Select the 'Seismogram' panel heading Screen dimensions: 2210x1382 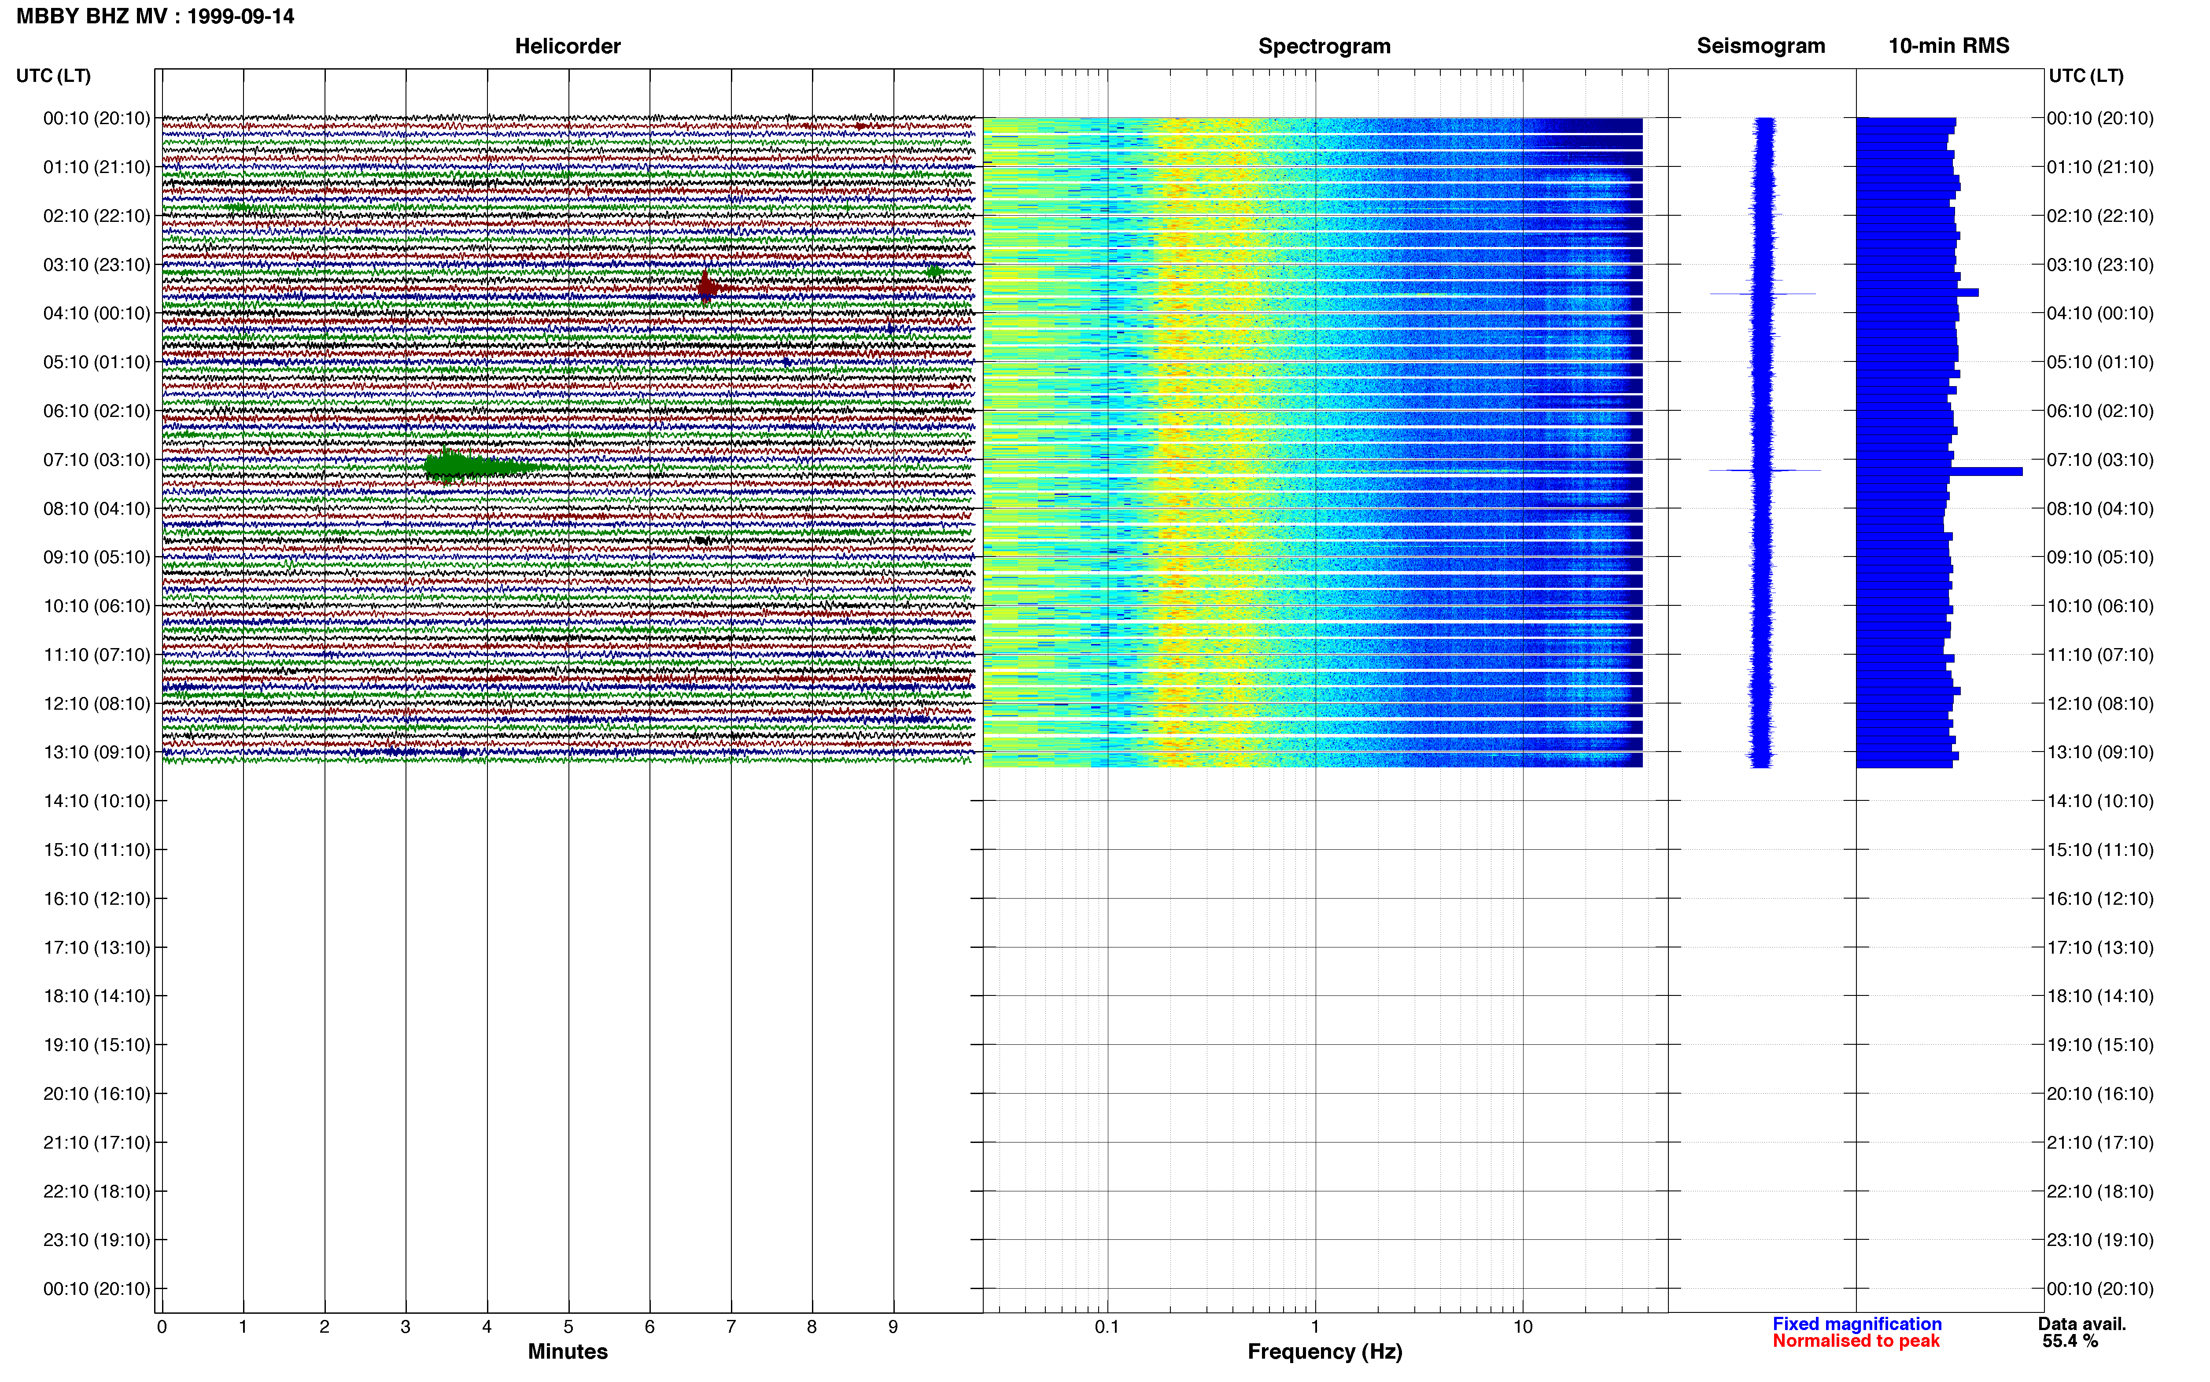click(x=1760, y=46)
